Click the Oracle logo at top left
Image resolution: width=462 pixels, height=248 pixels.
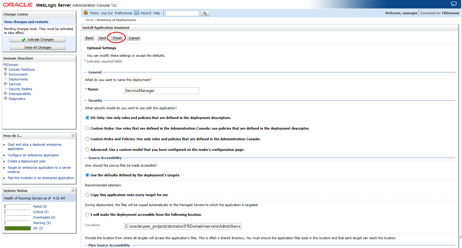[18, 5]
